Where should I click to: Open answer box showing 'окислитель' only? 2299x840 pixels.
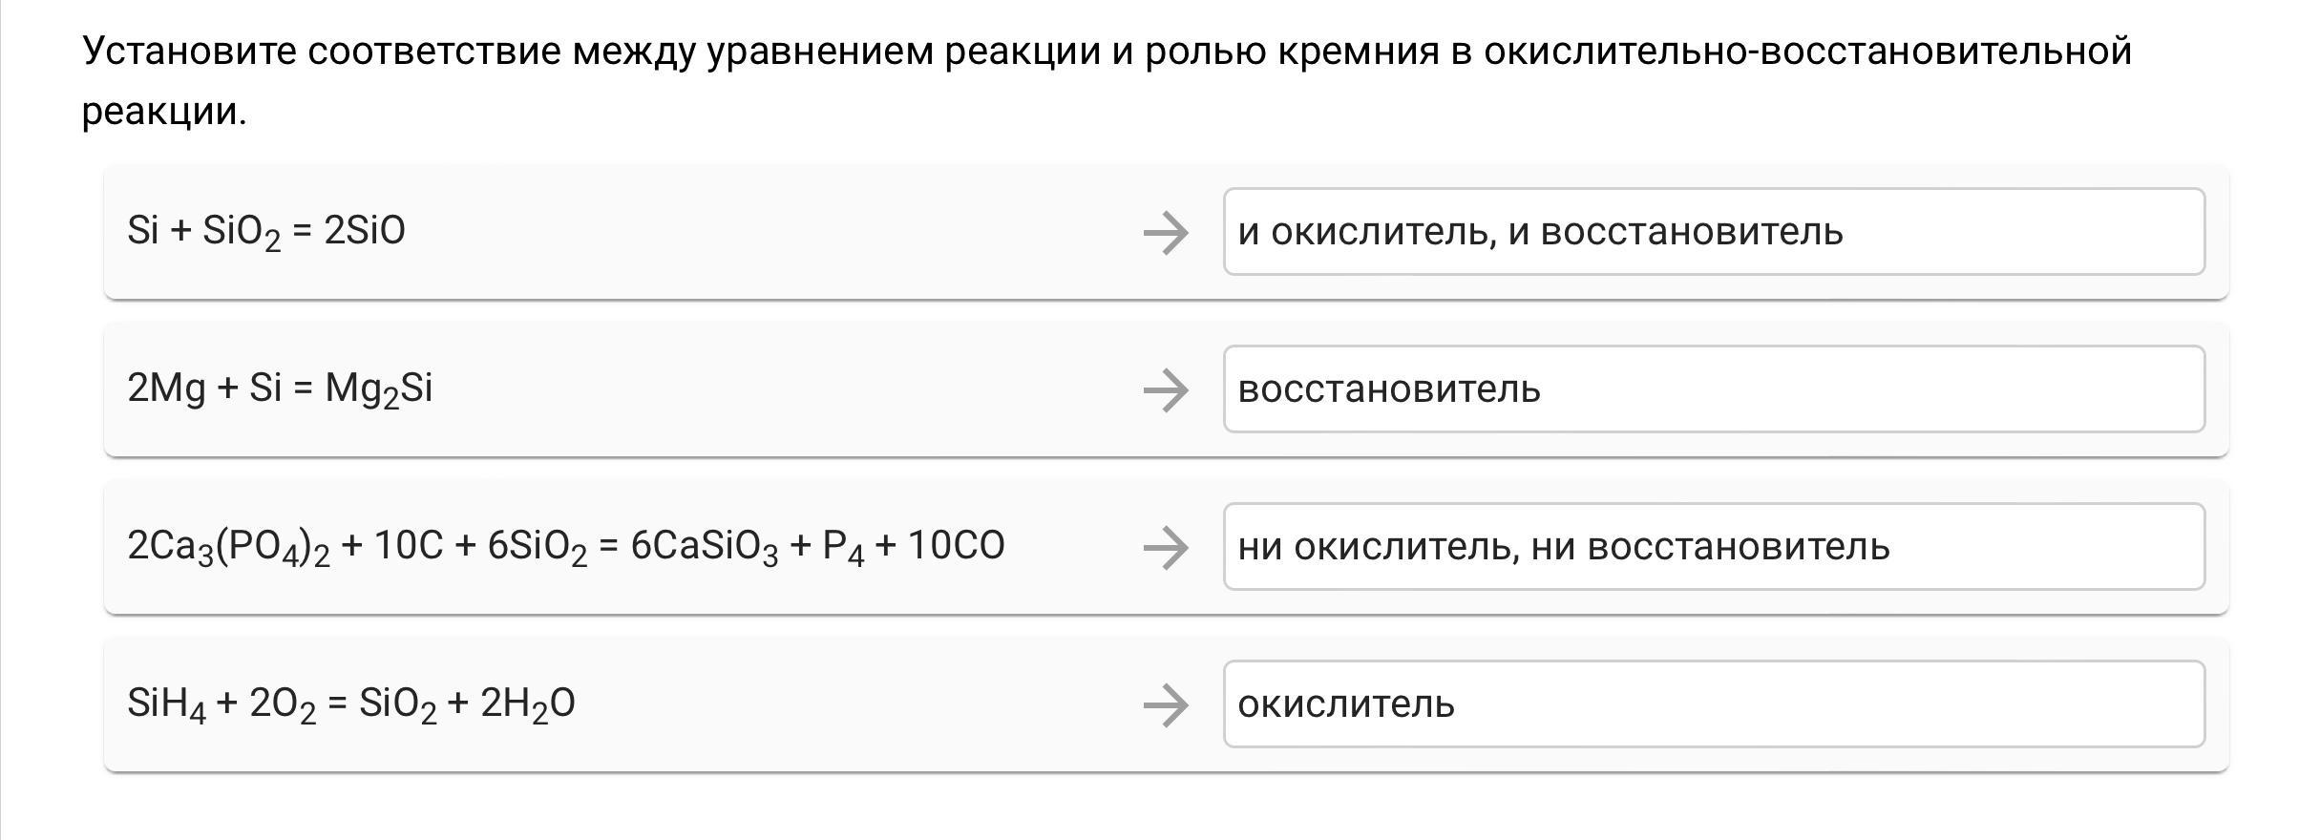[1713, 704]
